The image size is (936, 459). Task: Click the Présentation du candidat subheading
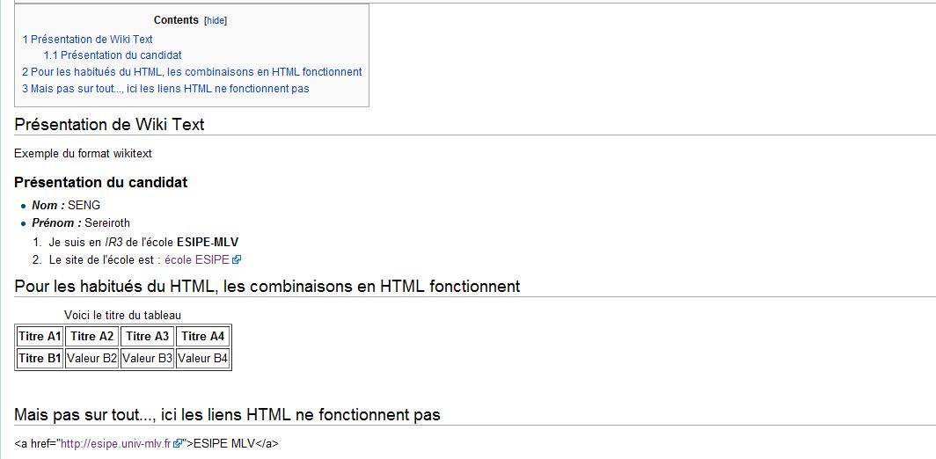pos(100,183)
